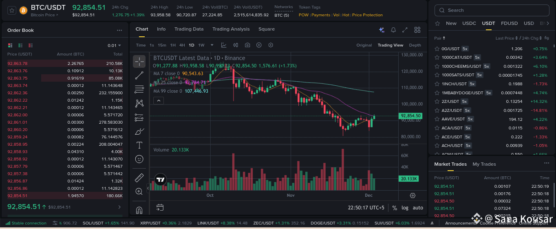Sort pairs list by 24h Chg
556x229 pixels.
click(532, 38)
